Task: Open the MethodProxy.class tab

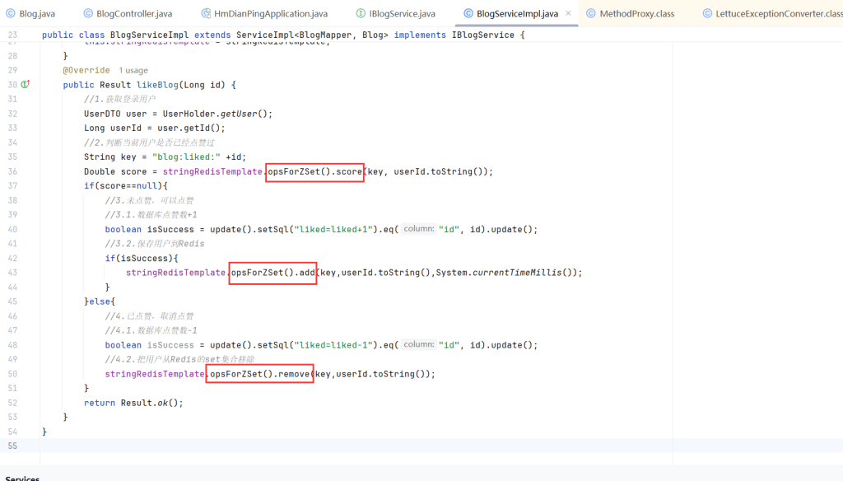Action: 636,14
